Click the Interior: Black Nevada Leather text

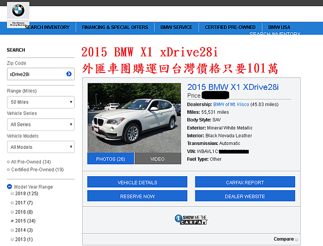click(220, 136)
